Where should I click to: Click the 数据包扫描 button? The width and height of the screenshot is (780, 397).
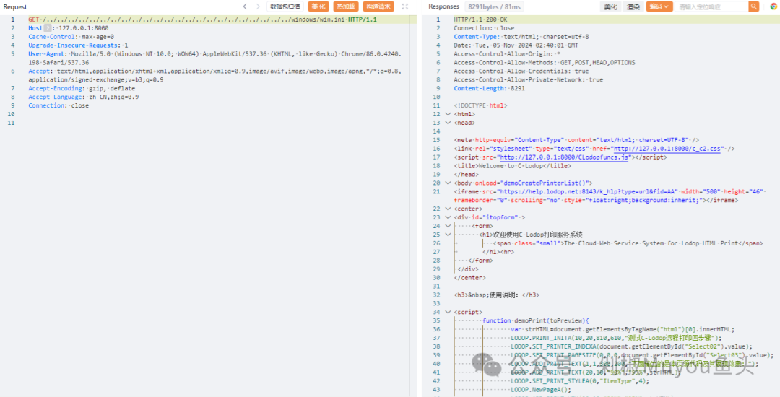(x=285, y=6)
